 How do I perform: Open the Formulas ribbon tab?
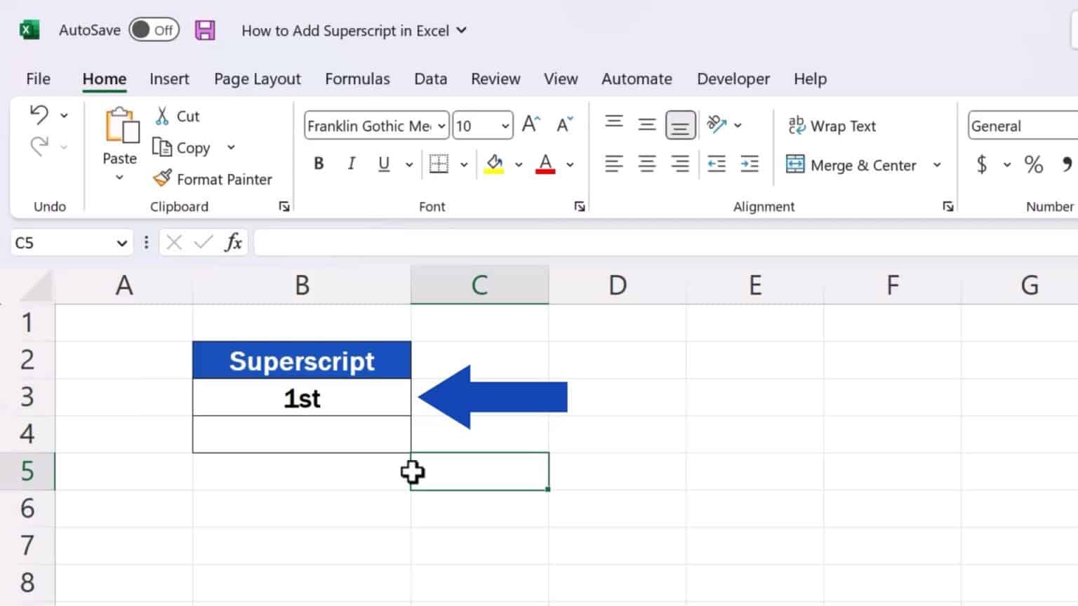coord(357,79)
